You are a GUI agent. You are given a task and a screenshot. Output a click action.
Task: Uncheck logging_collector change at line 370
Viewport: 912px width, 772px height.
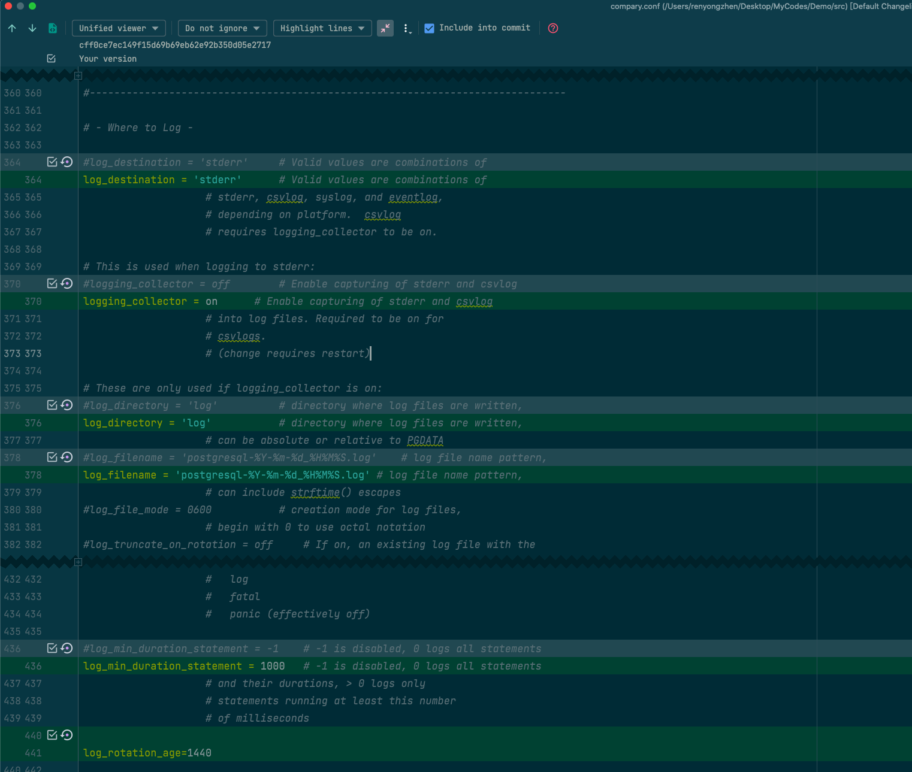point(52,283)
